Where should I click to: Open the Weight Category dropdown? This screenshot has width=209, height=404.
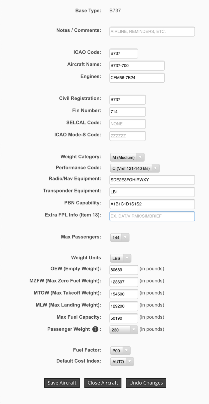tap(127, 157)
